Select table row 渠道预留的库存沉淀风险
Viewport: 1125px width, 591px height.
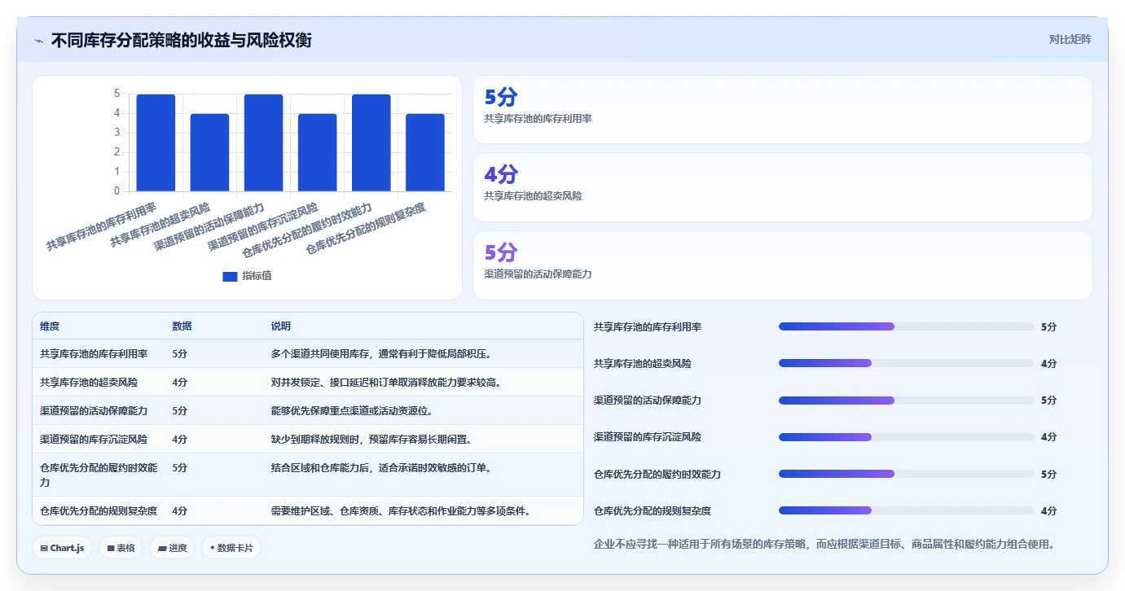pyautogui.click(x=308, y=440)
